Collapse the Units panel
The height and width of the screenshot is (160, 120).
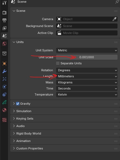14,42
